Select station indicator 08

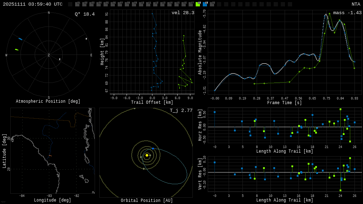pyautogui.click(x=127, y=4)
